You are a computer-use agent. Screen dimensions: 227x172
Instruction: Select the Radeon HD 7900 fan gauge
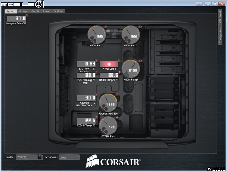(108, 103)
